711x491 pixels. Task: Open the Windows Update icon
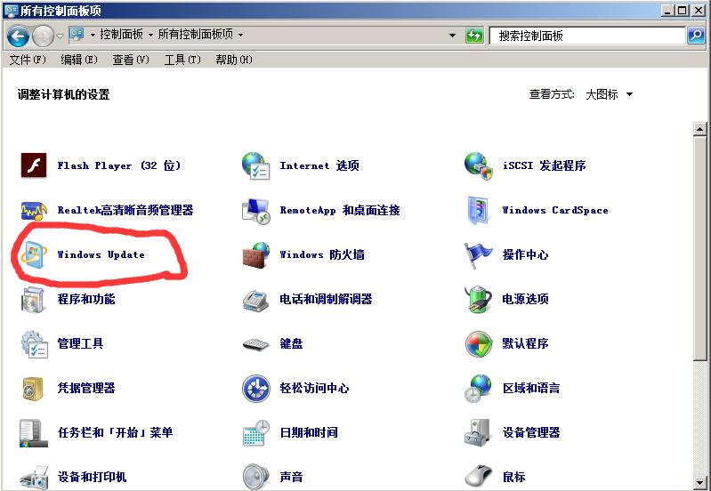[34, 254]
